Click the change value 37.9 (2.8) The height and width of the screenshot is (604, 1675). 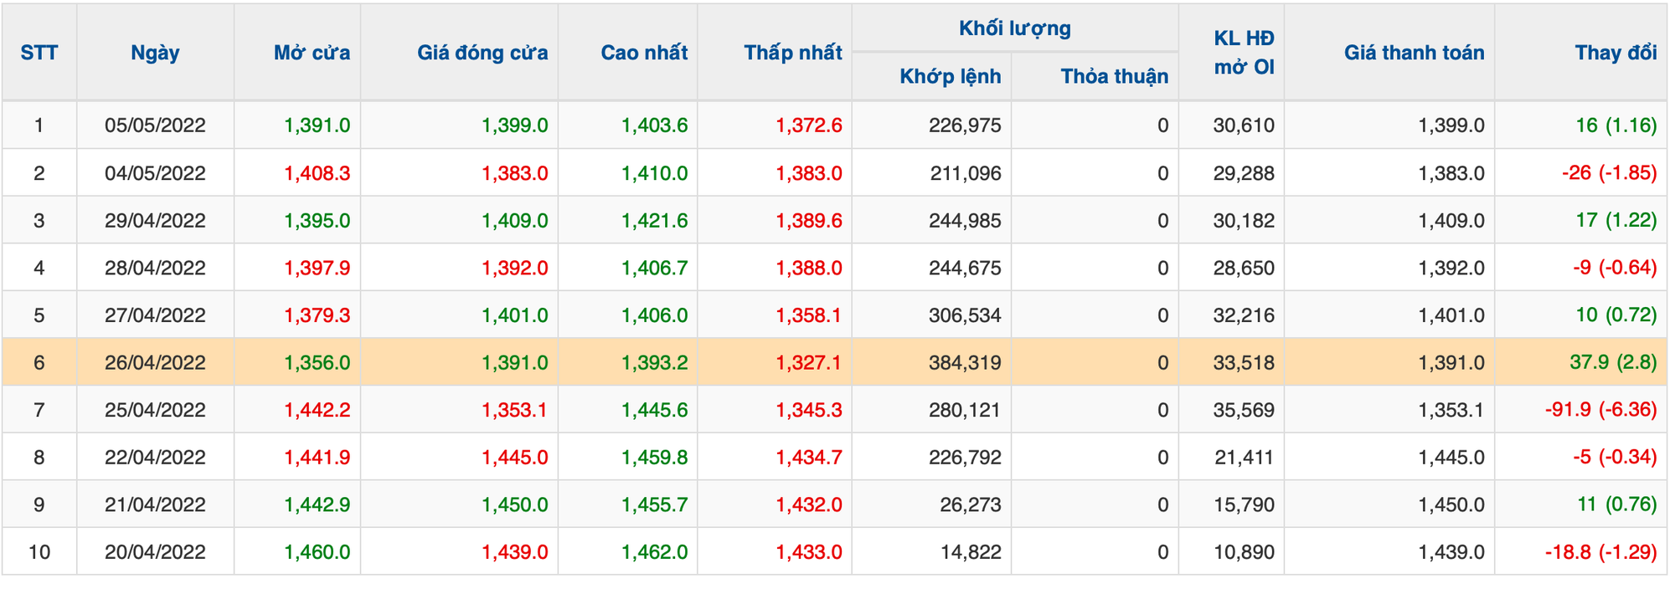[x=1614, y=362]
